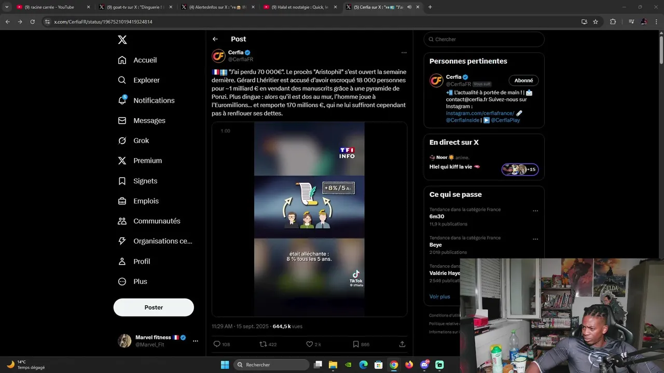Open the tab search dropdown arrow
Viewport: 664px width, 373px height.
tap(6, 7)
